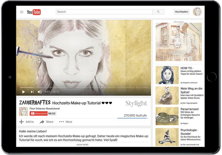
Task: Open the Mein Weg an die Spitze video
Action: pos(191,90)
